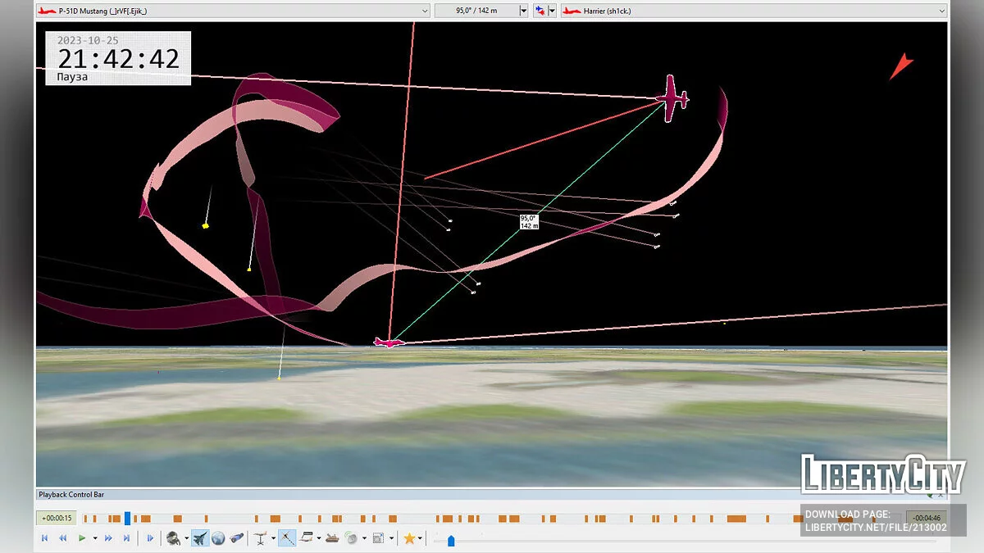984x553 pixels.
Task: Open the Harrier (sh1ck.) object selector dropdown
Action: tap(754, 11)
